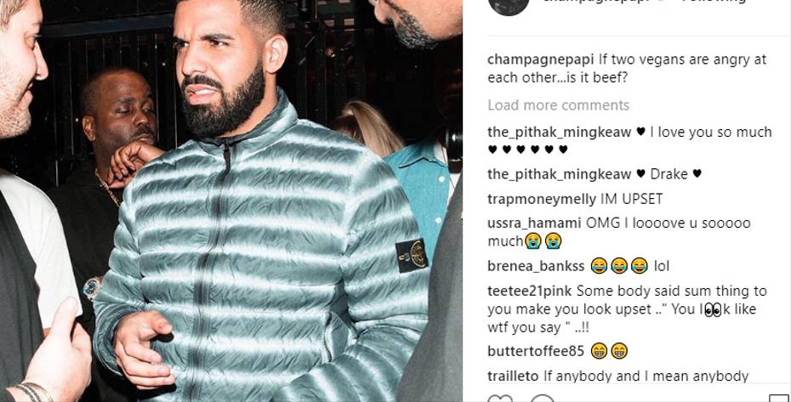Click the caption text about two vegans

[x=627, y=69]
